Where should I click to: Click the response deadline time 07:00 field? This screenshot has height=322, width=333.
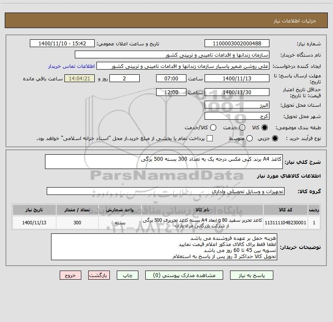[x=171, y=78]
